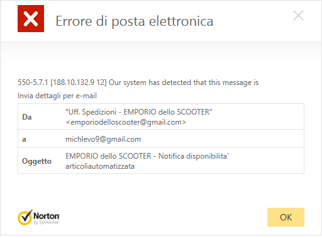Click the Norton brand name text

(47, 216)
